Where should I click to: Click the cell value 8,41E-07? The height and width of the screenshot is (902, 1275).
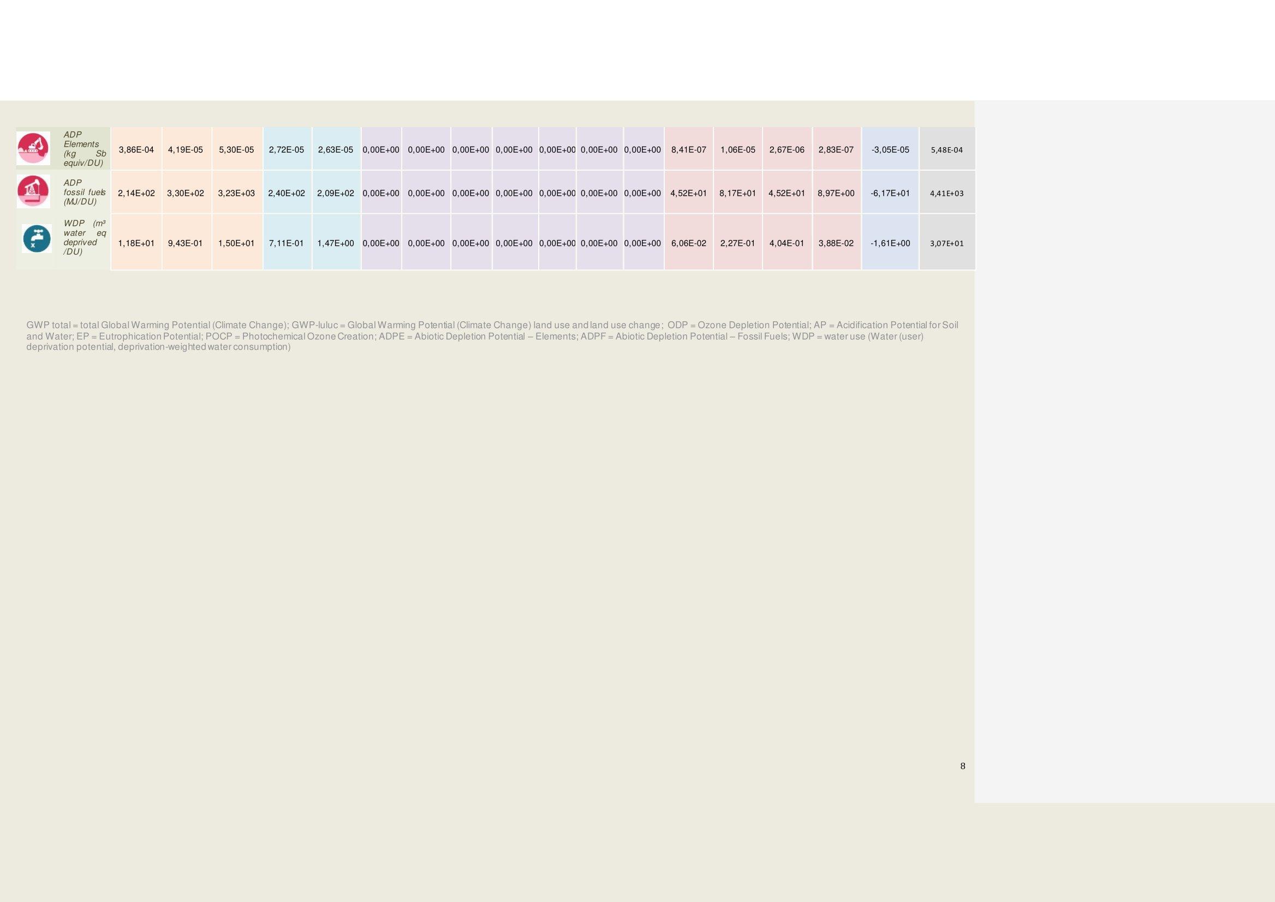(689, 150)
